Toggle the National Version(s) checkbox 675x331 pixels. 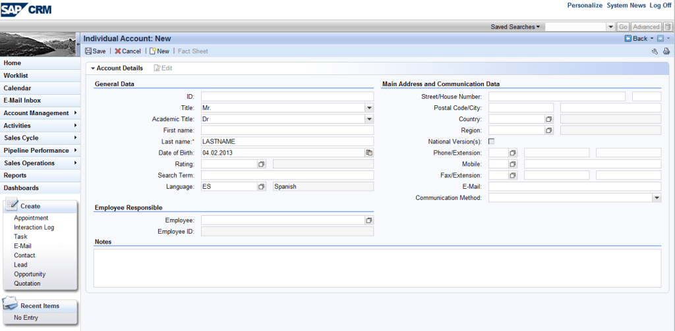click(x=491, y=141)
